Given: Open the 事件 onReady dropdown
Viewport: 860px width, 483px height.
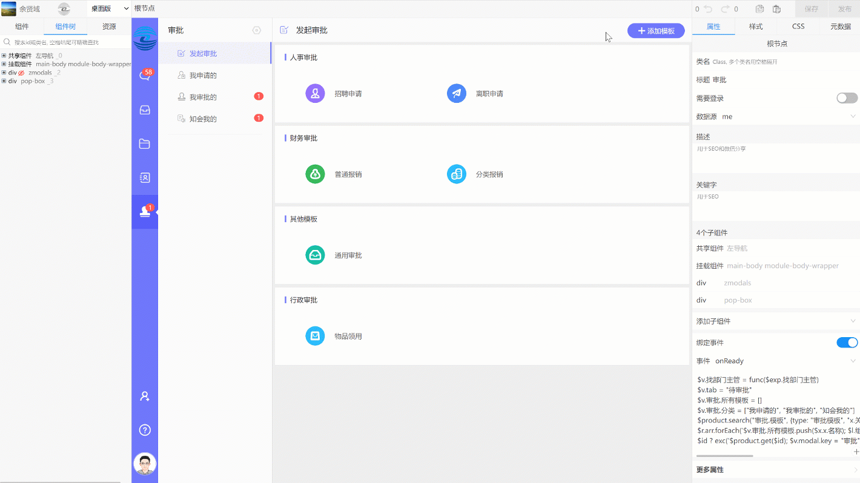Looking at the screenshot, I should click(x=786, y=361).
